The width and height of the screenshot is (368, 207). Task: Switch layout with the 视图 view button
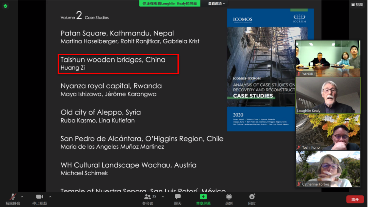click(x=357, y=4)
